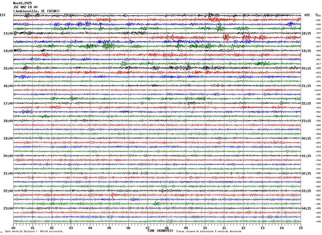Click the Nov16,2025 date header
322x235 pixels.
point(22,3)
